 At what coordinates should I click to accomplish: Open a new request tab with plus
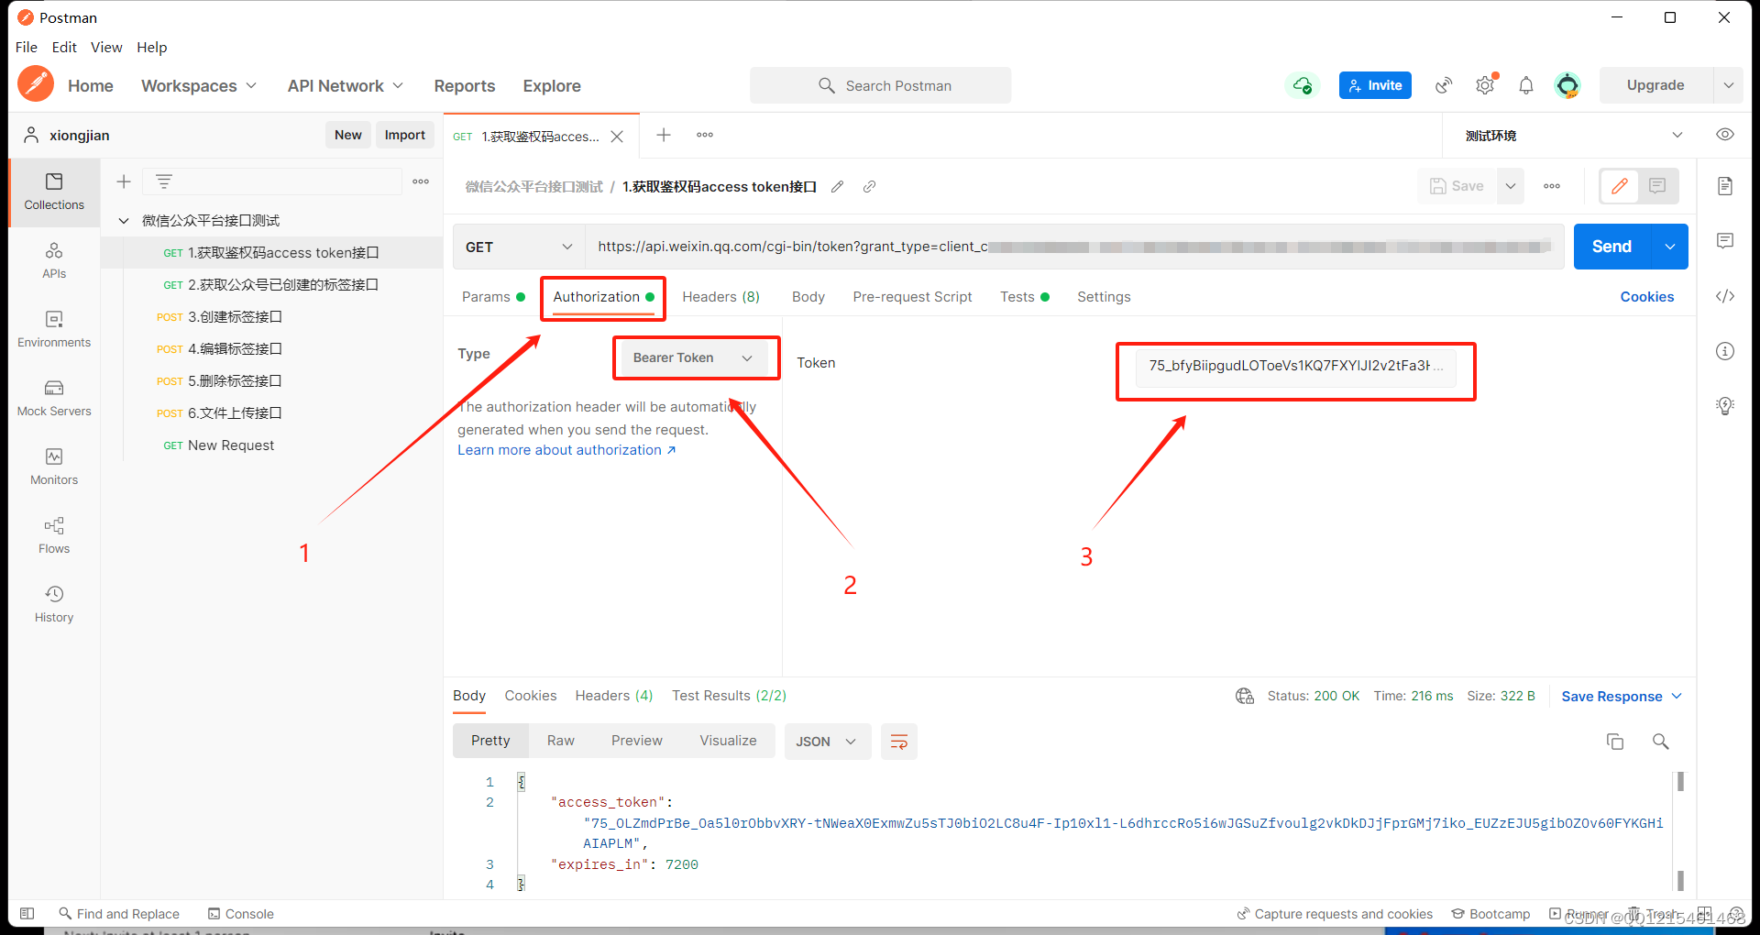click(664, 135)
